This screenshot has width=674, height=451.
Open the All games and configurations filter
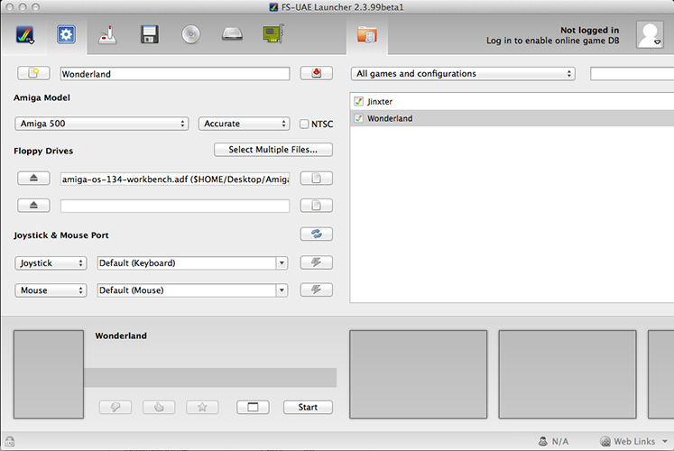[x=462, y=73]
